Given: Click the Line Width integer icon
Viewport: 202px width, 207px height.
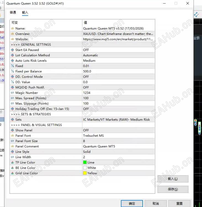Looking at the screenshot, I should (12, 157).
